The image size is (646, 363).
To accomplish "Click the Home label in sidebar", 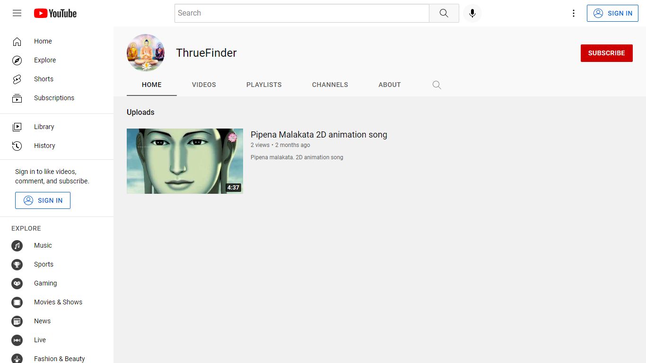I will click(x=43, y=42).
